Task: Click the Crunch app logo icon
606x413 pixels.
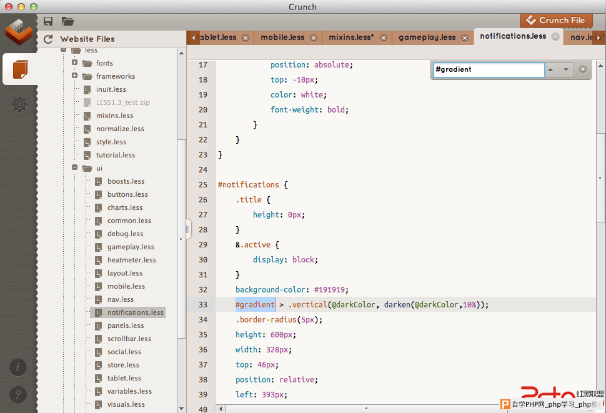Action: 19,32
